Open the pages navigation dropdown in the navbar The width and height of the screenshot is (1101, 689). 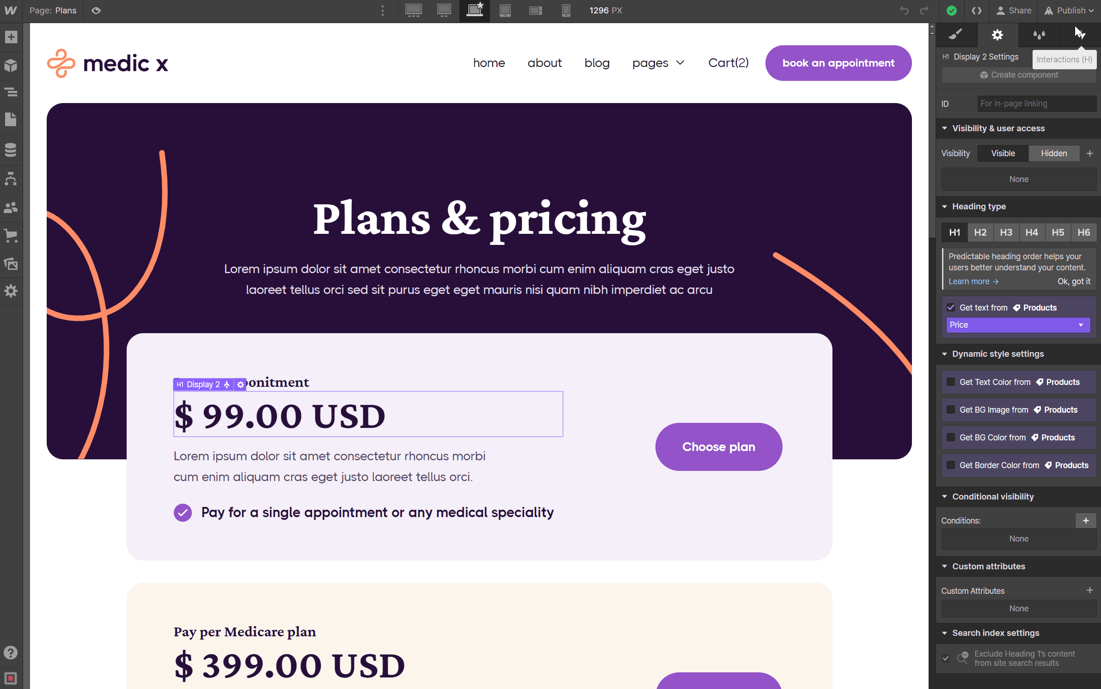click(x=658, y=63)
